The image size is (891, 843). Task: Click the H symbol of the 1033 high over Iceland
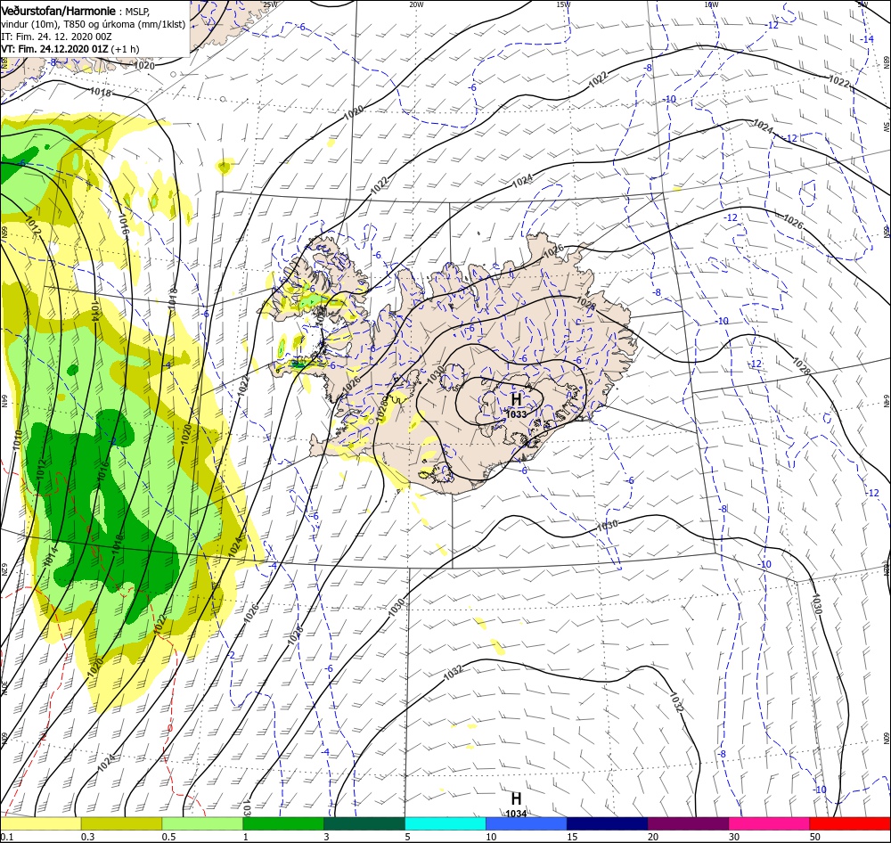tap(516, 399)
